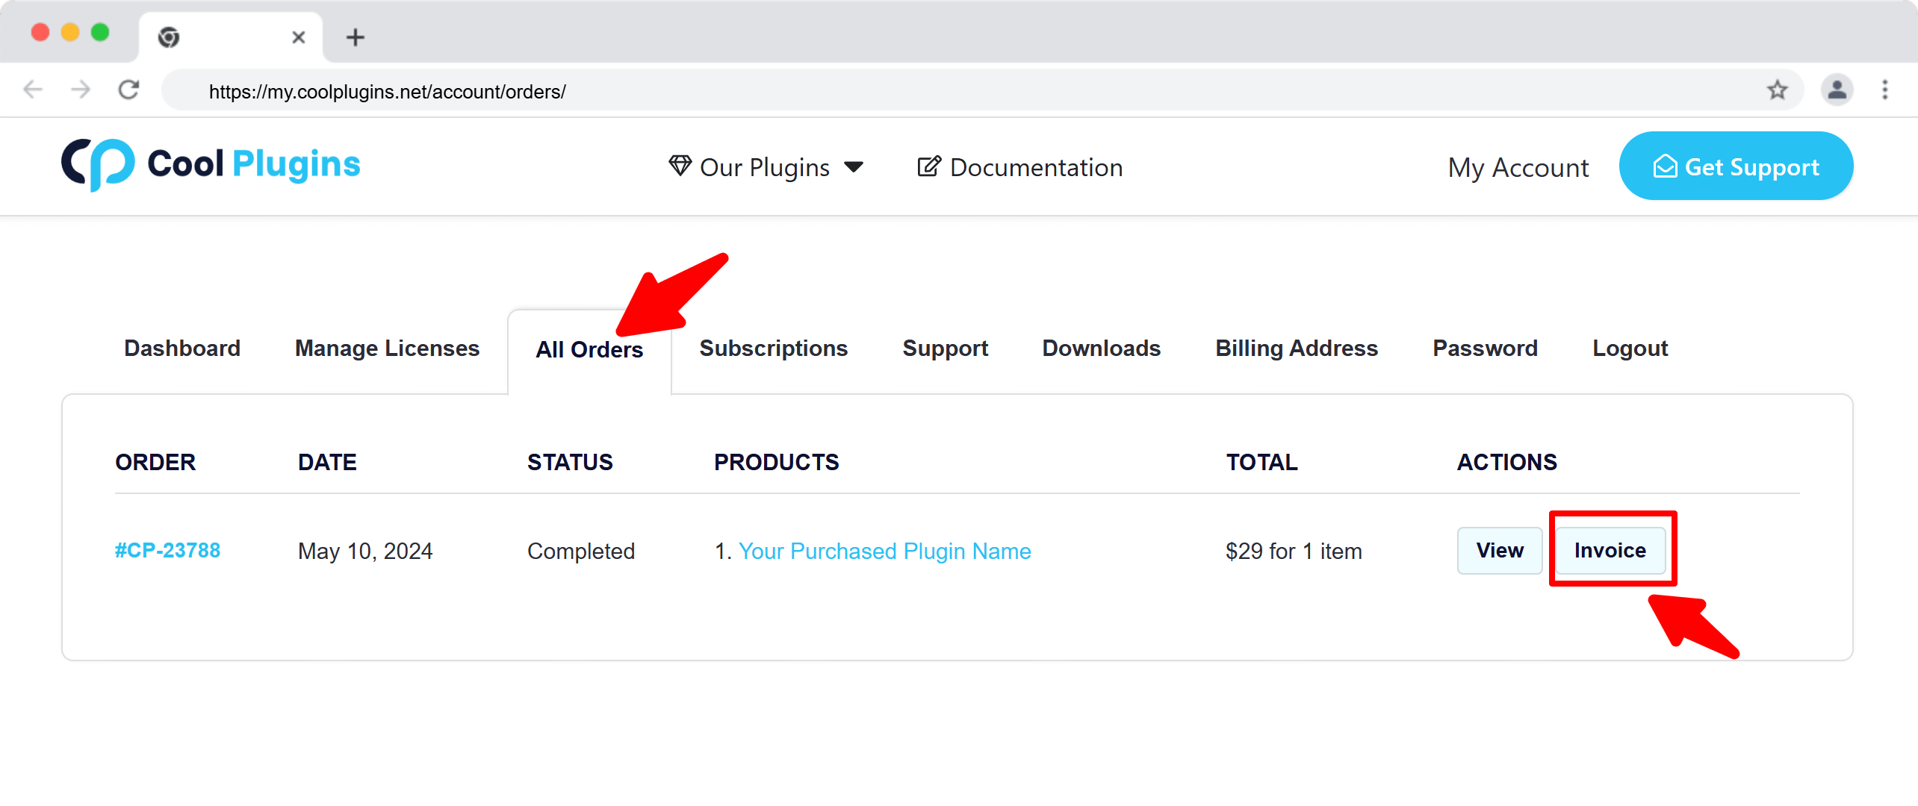Open the three-dot browser menu
The width and height of the screenshot is (1918, 806).
(x=1885, y=90)
